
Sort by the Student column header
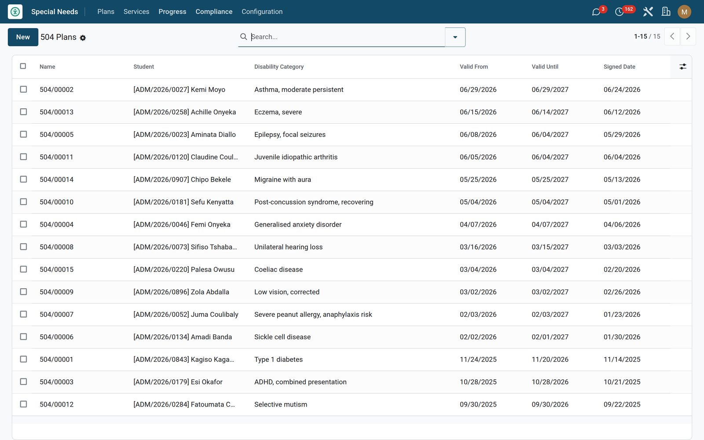tap(144, 67)
